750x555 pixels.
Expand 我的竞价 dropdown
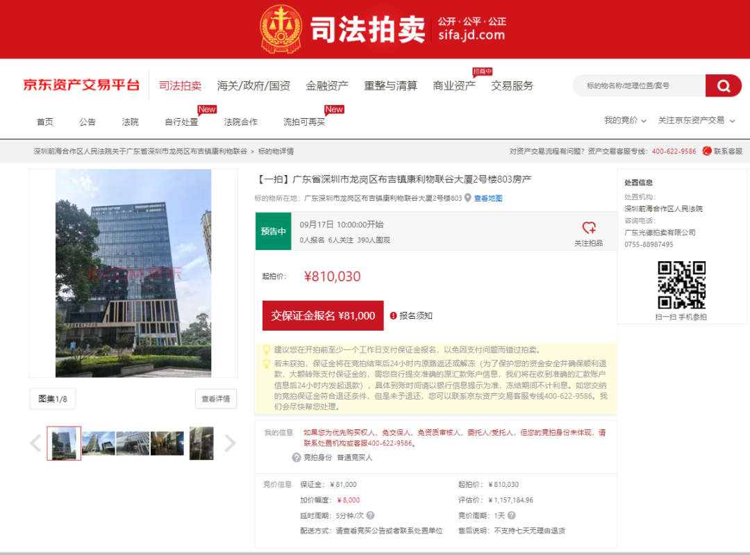(x=625, y=120)
